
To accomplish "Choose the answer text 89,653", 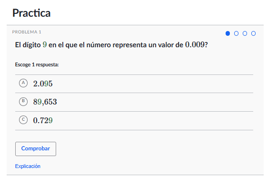I will (45, 102).
